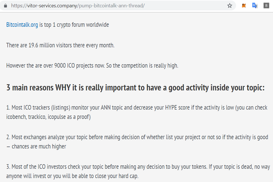Click the "top 1 crypto forum worldwide" text
Image resolution: width=273 pixels, height=182 pixels.
tap(76, 25)
